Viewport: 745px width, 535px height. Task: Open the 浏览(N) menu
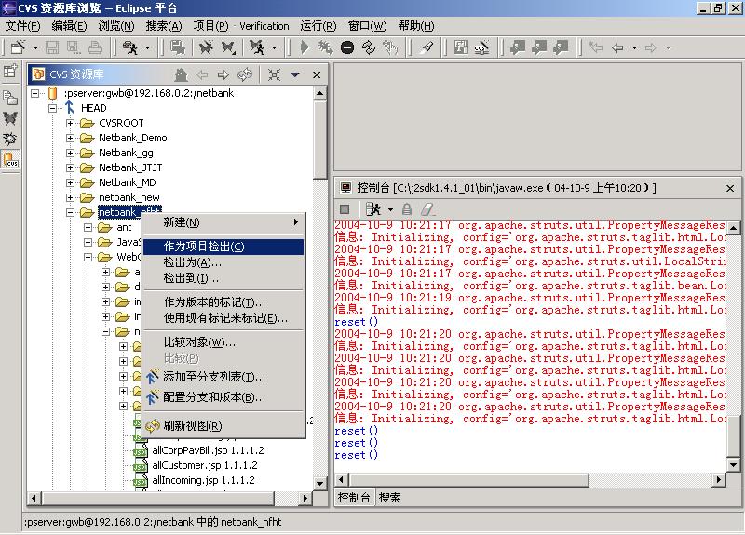tap(116, 26)
